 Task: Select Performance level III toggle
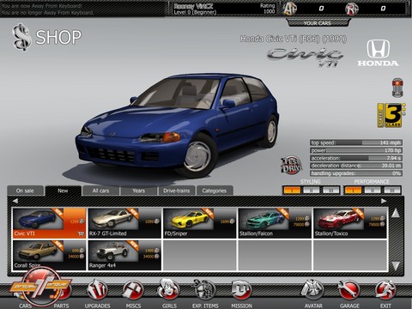[392, 190]
